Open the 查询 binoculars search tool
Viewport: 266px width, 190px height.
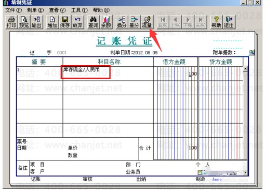click(x=94, y=22)
